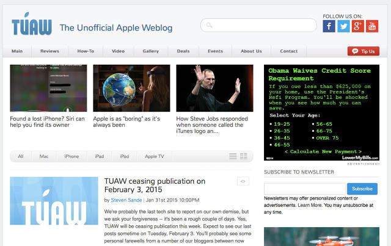391x246 pixels.
Task: Open 'Found a lost iPhone?' headline
Action: point(48,122)
